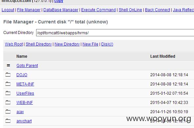Open Back Connect page
Image resolution: width=194 pixels, height=128 pixels.
(x=158, y=10)
